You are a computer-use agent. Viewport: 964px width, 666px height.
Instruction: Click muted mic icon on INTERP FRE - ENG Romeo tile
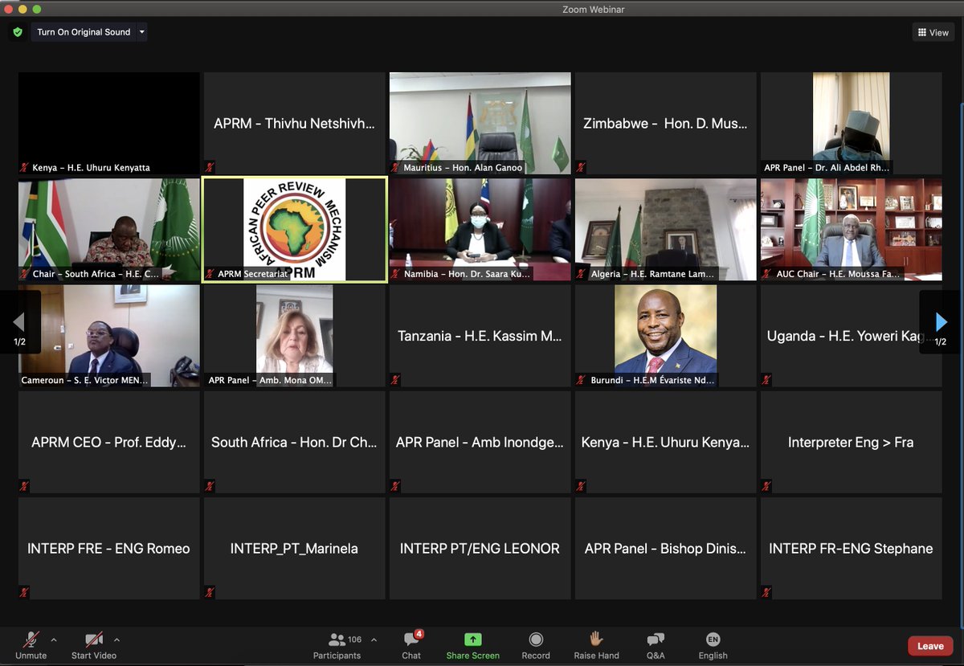tap(25, 592)
